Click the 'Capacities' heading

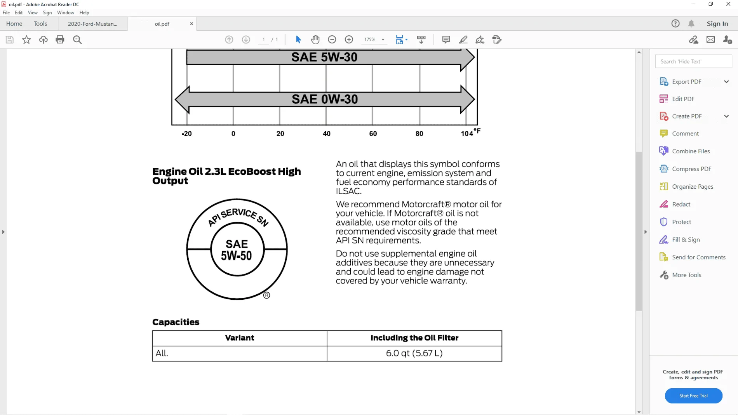(176, 322)
